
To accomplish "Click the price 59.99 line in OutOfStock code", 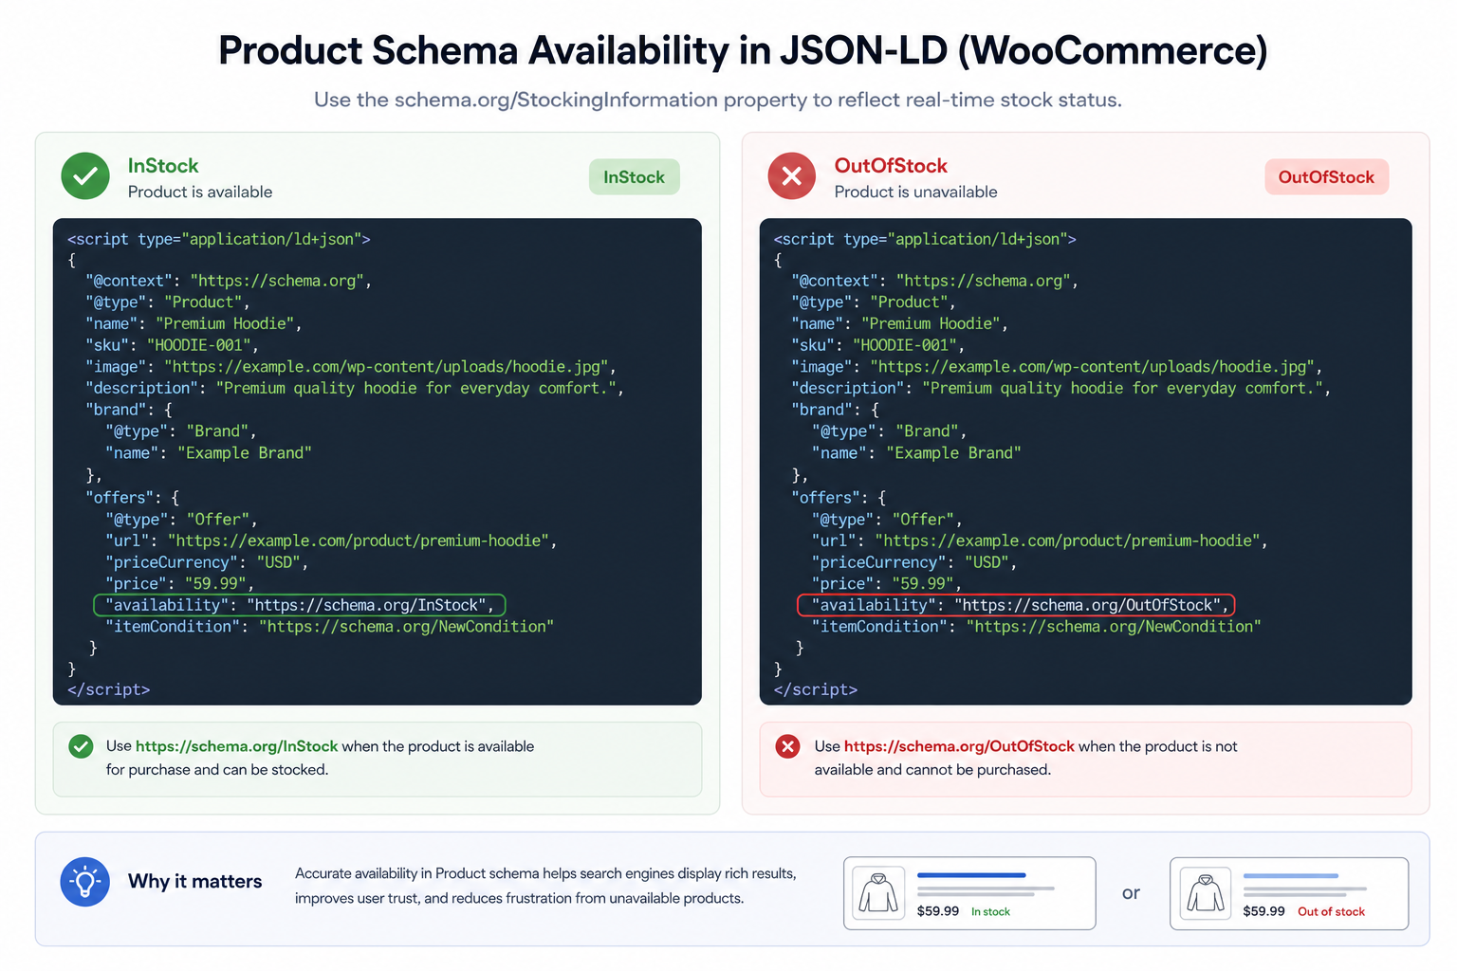I will [886, 584].
